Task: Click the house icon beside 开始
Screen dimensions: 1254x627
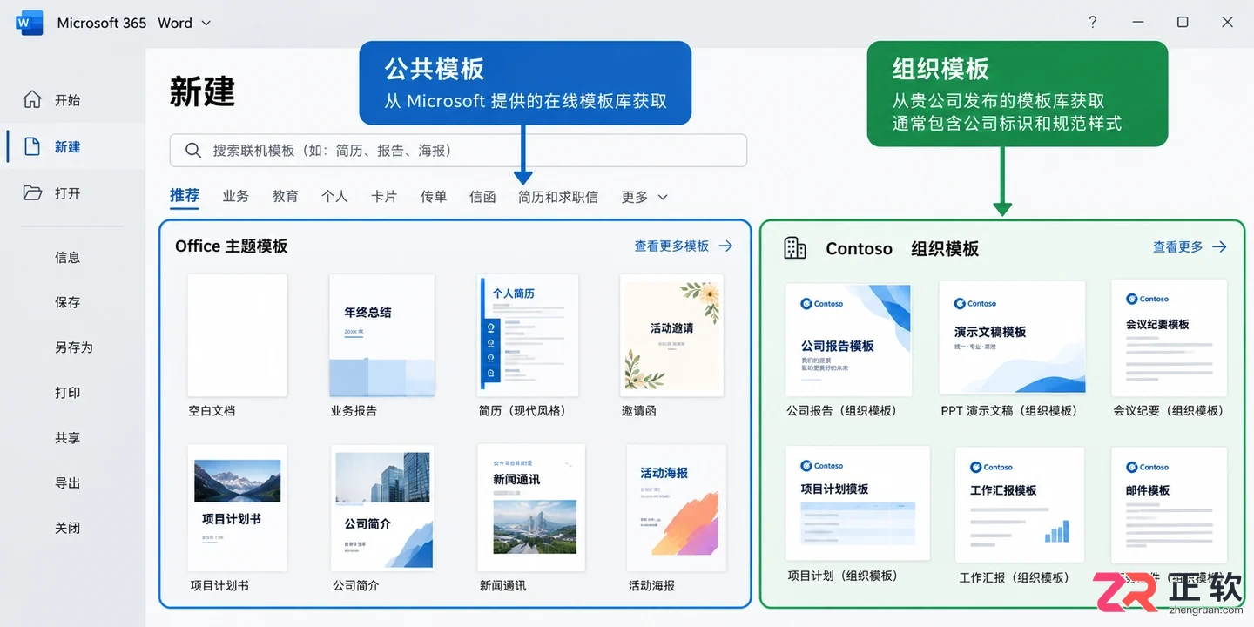Action: (x=32, y=99)
